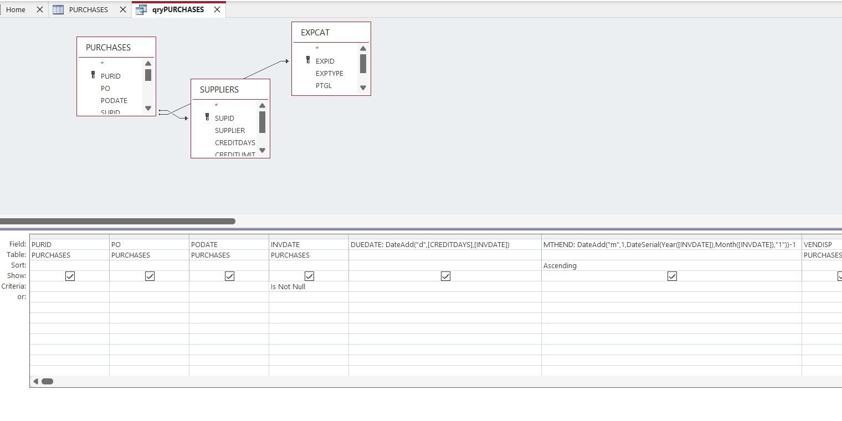Image resolution: width=842 pixels, height=421 pixels.
Task: Select the PURCHASES table box title
Action: 109,48
